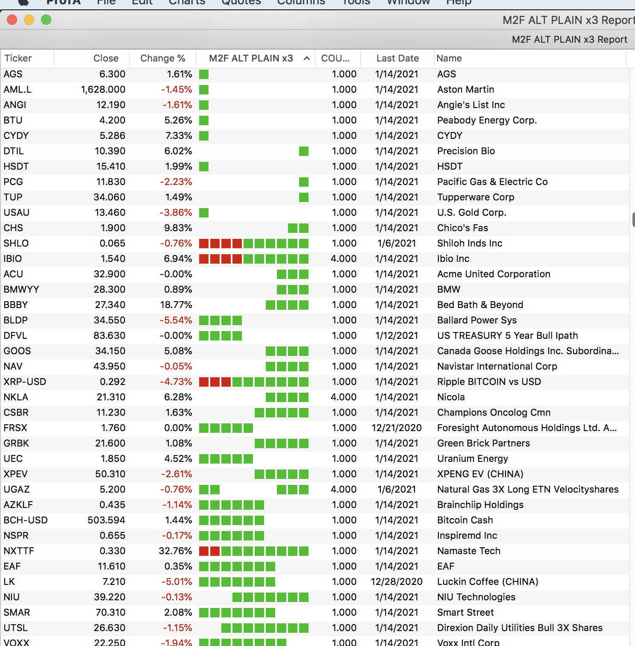
Task: Click NIU Technologies name
Action: coord(476,597)
